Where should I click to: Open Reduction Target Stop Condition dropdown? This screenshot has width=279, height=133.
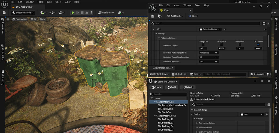coord(208,57)
